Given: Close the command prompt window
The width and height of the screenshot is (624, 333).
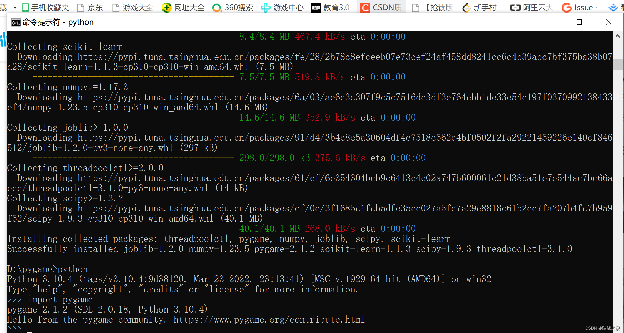Looking at the screenshot, I should coord(609,22).
